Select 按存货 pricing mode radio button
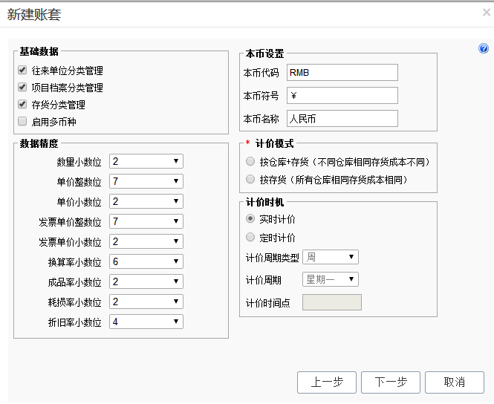 point(250,179)
